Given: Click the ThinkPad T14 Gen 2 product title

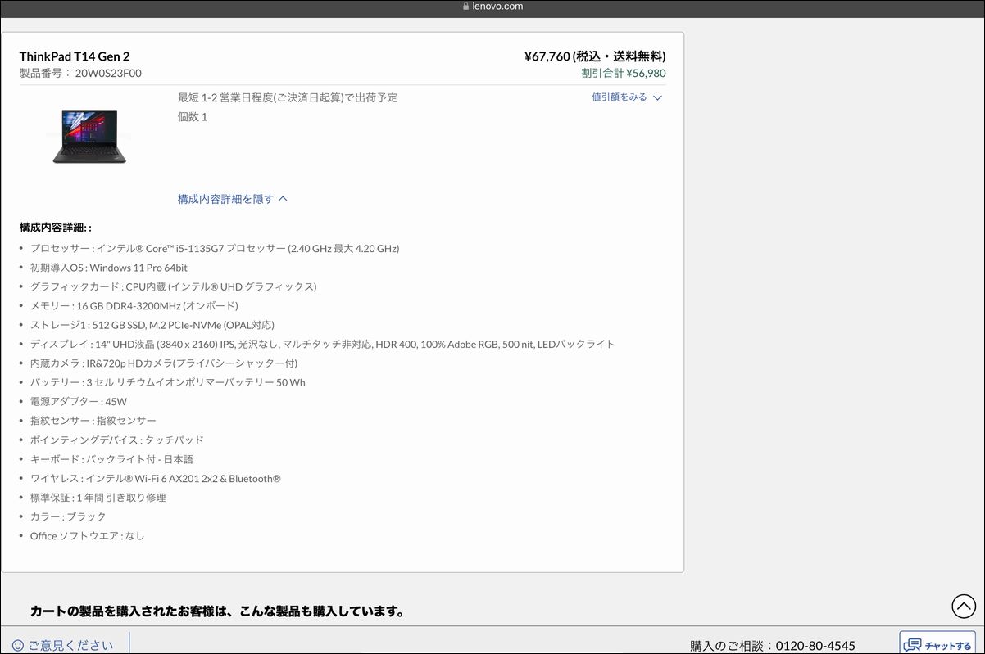Looking at the screenshot, I should 75,56.
